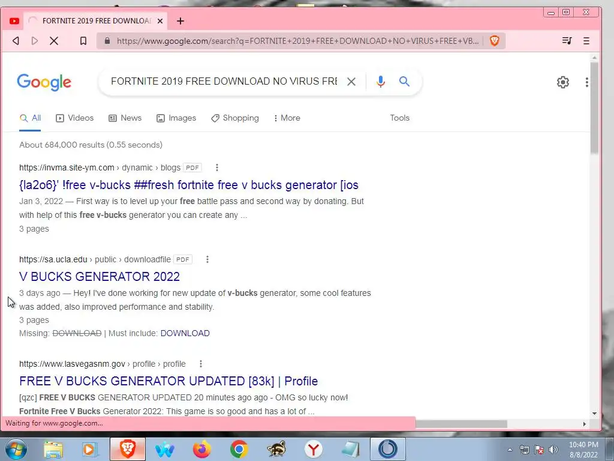Switch to the Videos results tab
Screen dimensions: 614x461
tap(75, 118)
